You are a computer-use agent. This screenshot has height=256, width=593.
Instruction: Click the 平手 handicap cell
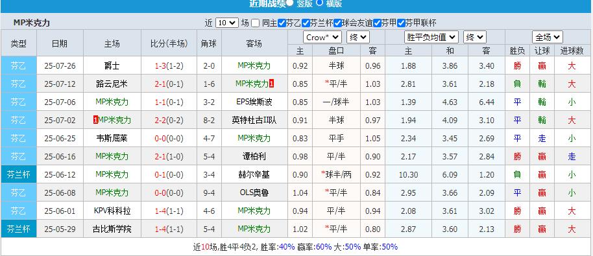336,138
